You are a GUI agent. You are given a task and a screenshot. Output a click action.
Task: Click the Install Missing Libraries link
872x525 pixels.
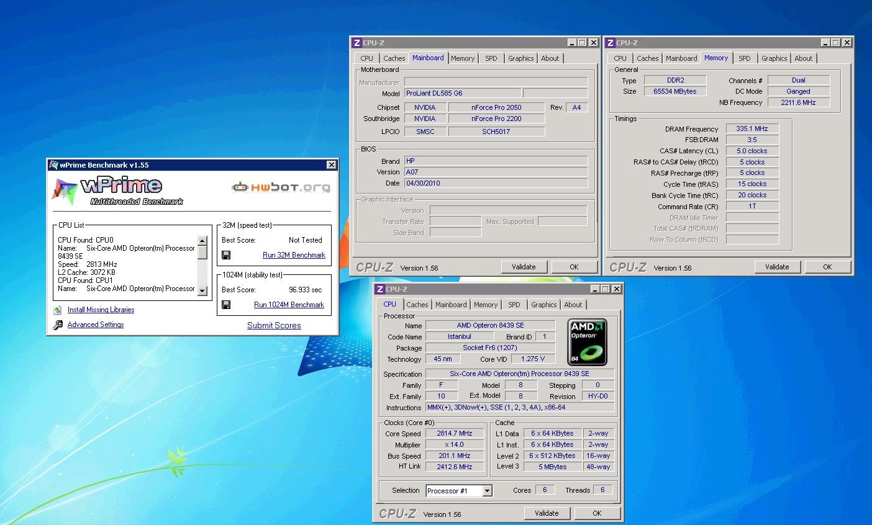coord(101,310)
